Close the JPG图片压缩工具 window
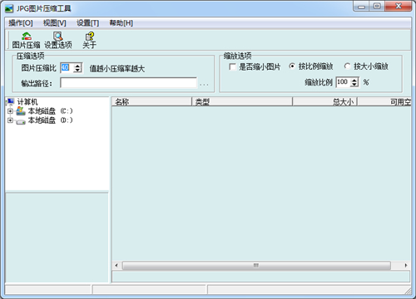416x299 pixels. tap(399, 6)
